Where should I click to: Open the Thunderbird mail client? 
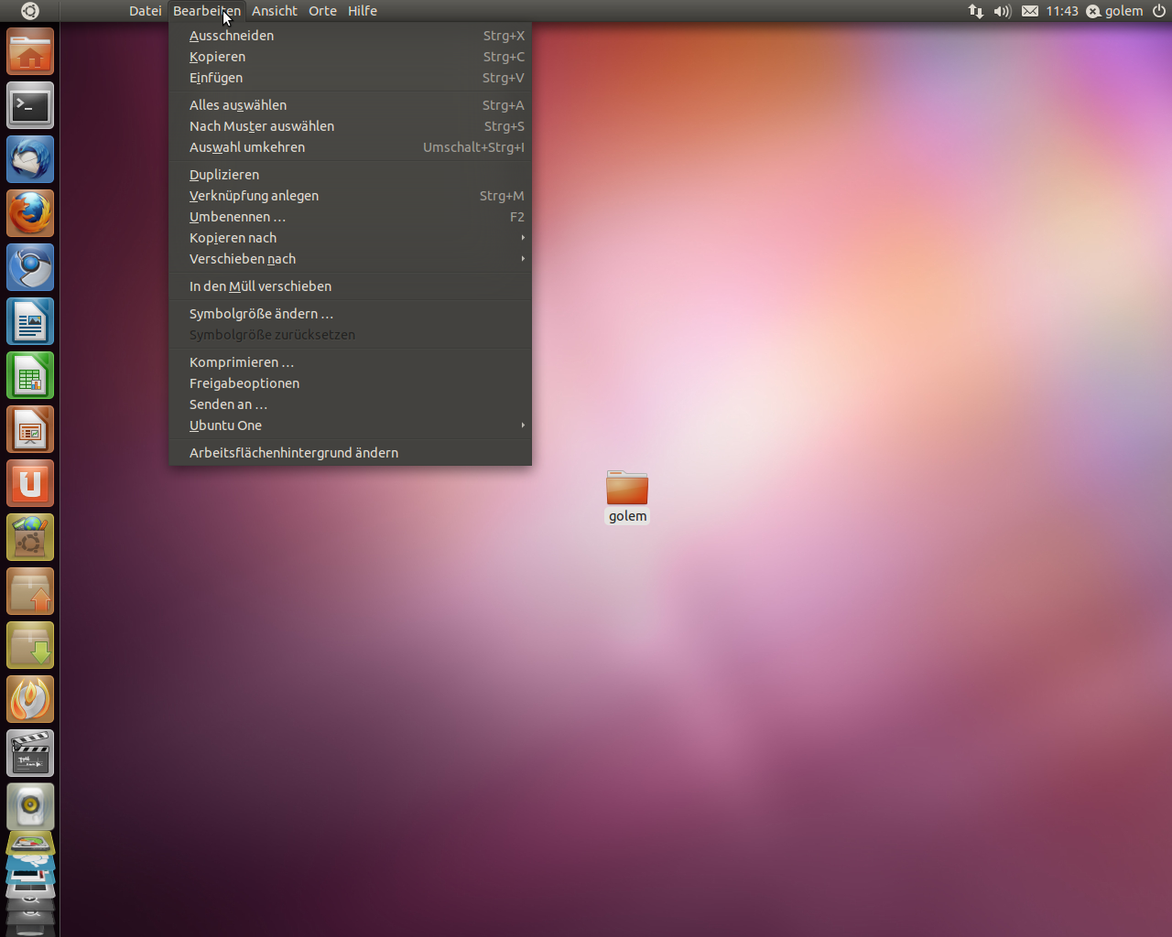click(30, 158)
